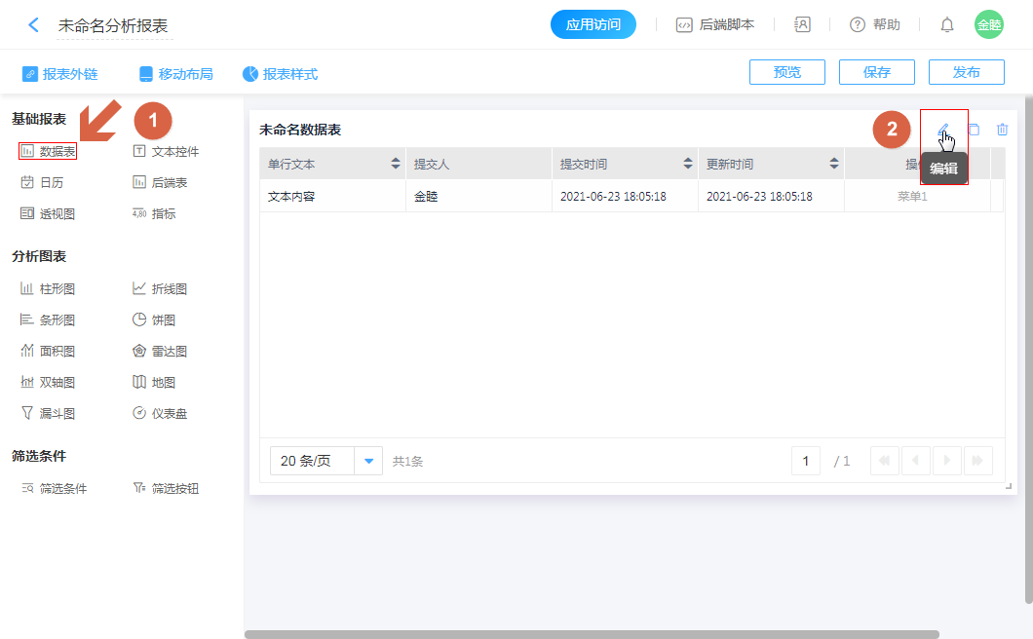Screen dimensions: 1033x639
Task: Click the page number input field
Action: click(x=805, y=461)
